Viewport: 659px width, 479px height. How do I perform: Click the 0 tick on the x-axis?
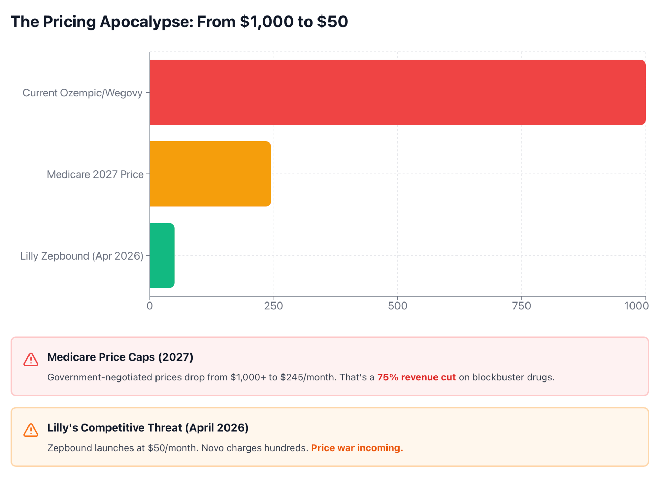150,306
